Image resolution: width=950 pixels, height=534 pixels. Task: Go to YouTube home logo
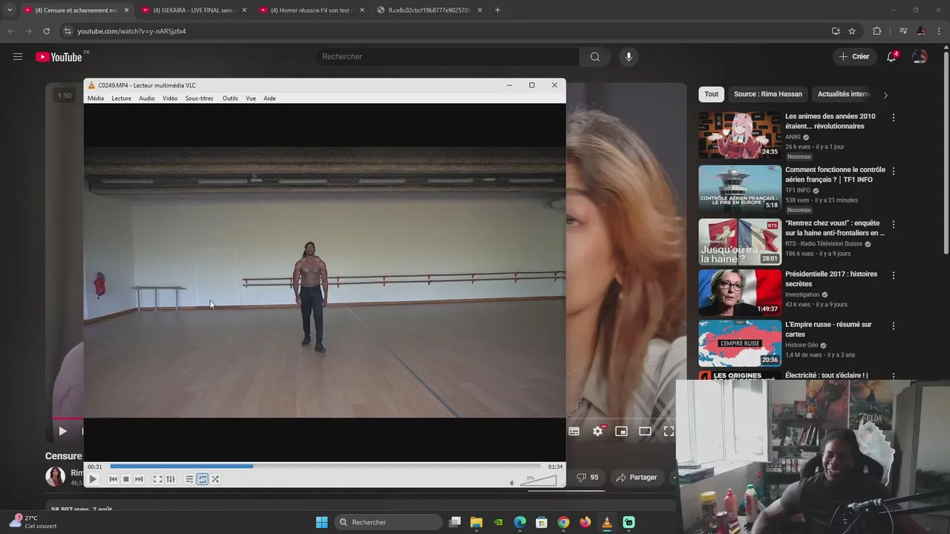pos(59,57)
